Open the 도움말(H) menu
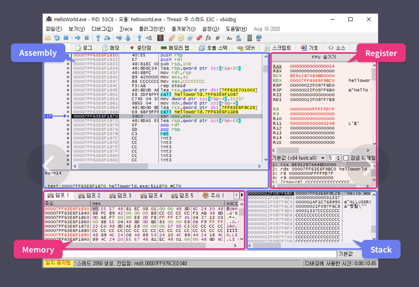Screen dimensions: 419x287 pos(236,29)
